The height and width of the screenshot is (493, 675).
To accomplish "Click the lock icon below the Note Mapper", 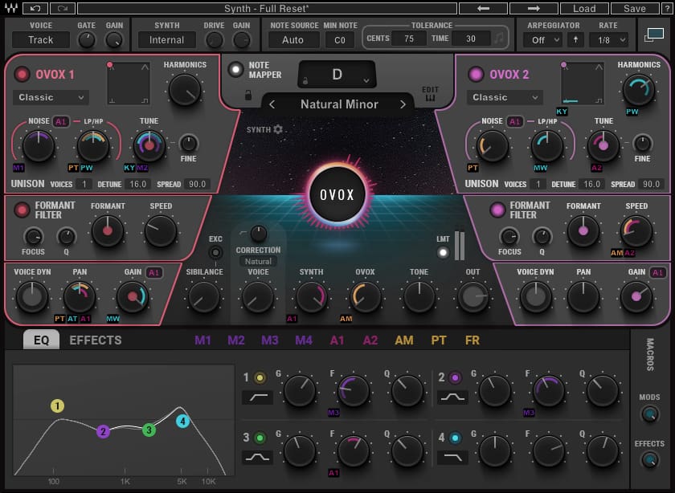I will pyautogui.click(x=248, y=94).
